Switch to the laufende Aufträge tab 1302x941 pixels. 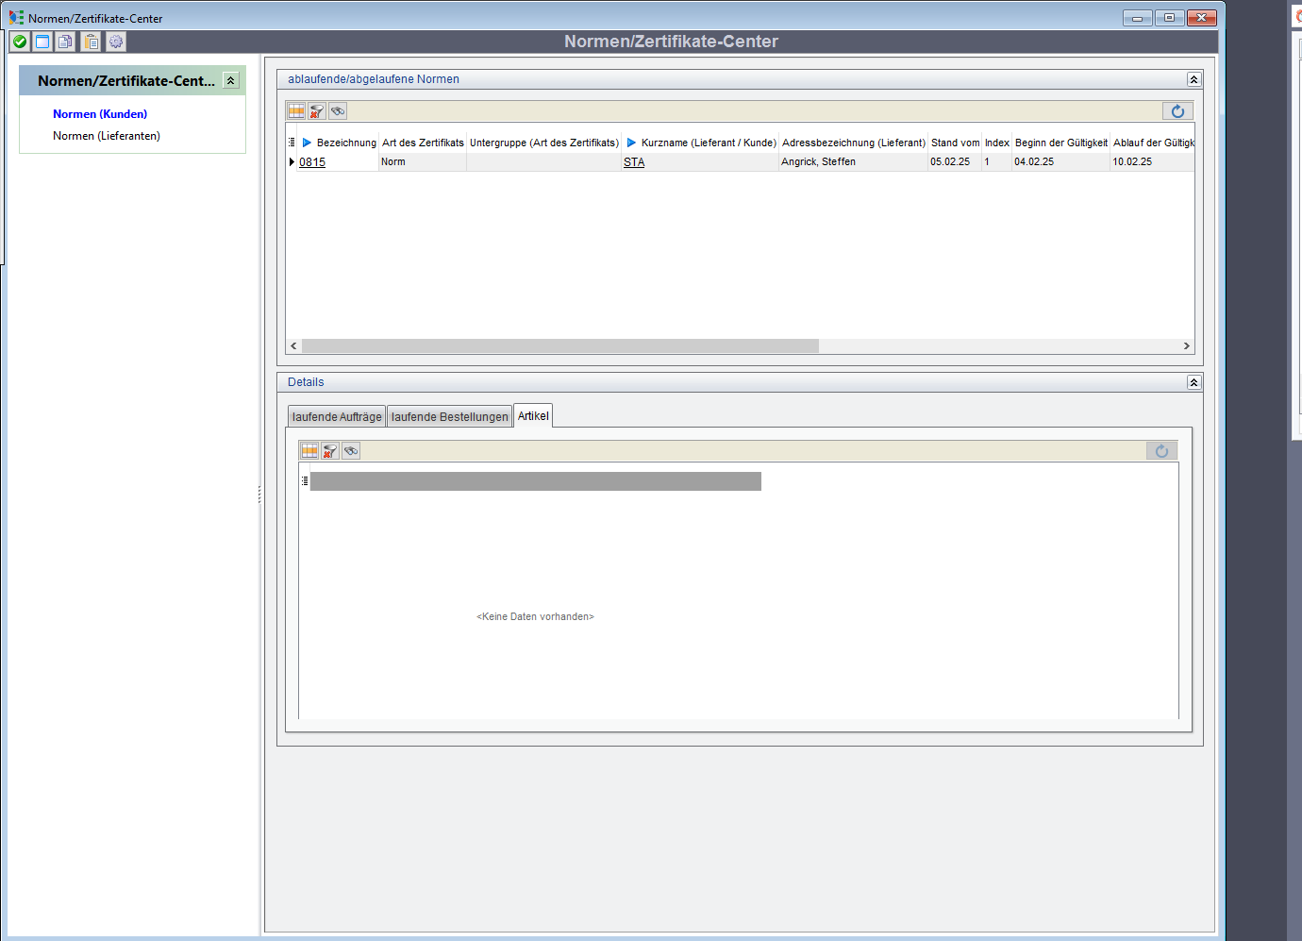tap(337, 417)
